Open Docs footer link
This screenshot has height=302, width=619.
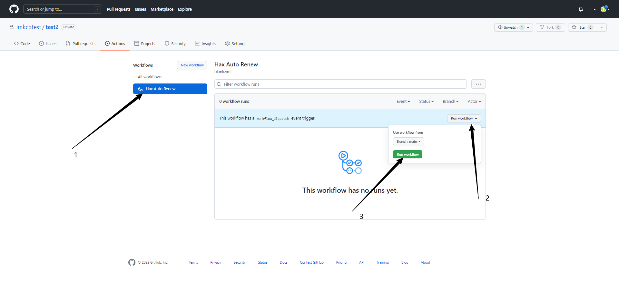[x=284, y=262]
